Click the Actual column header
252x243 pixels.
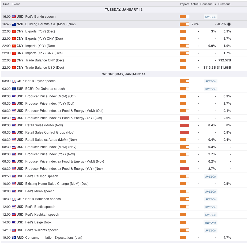[x=195, y=4]
